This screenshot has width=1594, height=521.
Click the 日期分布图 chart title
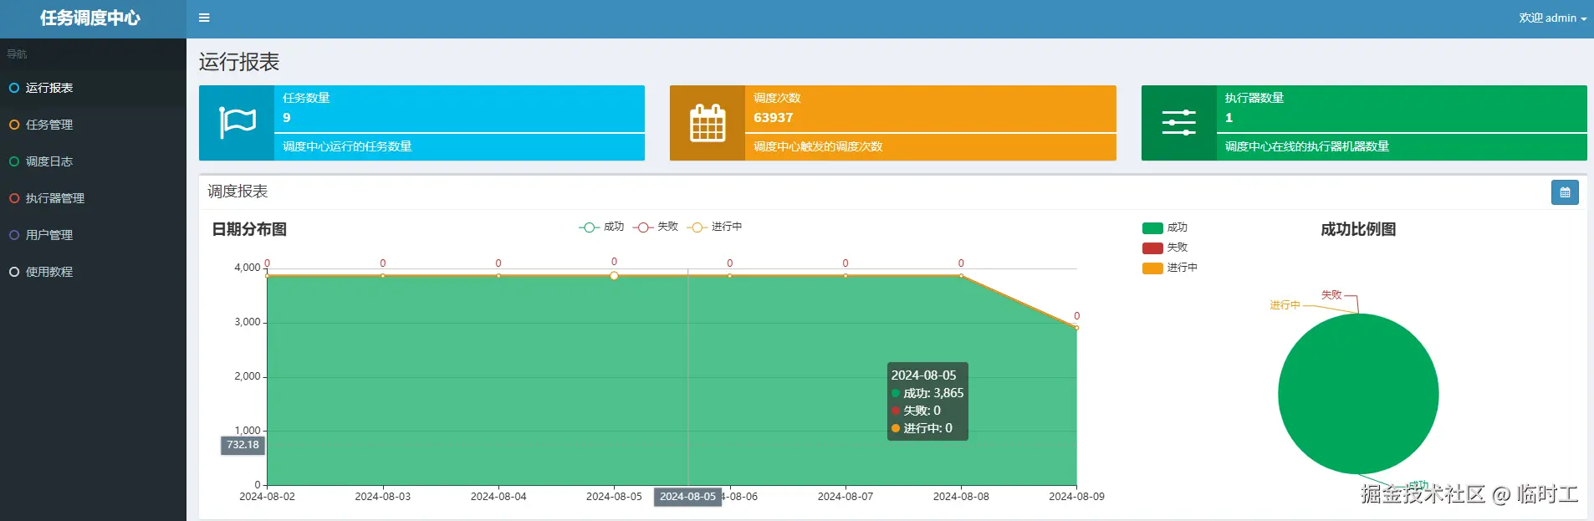(x=249, y=229)
